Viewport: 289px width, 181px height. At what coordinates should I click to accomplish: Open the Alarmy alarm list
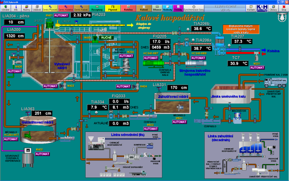(26, 8)
